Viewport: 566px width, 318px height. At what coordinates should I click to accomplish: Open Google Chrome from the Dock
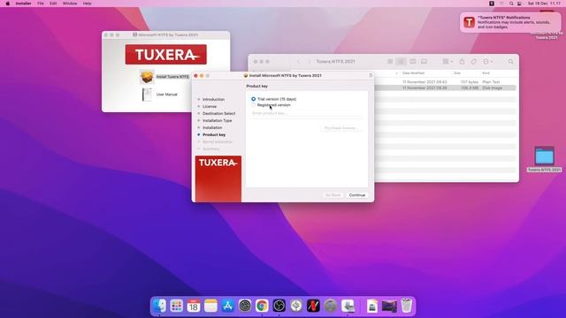[262, 306]
